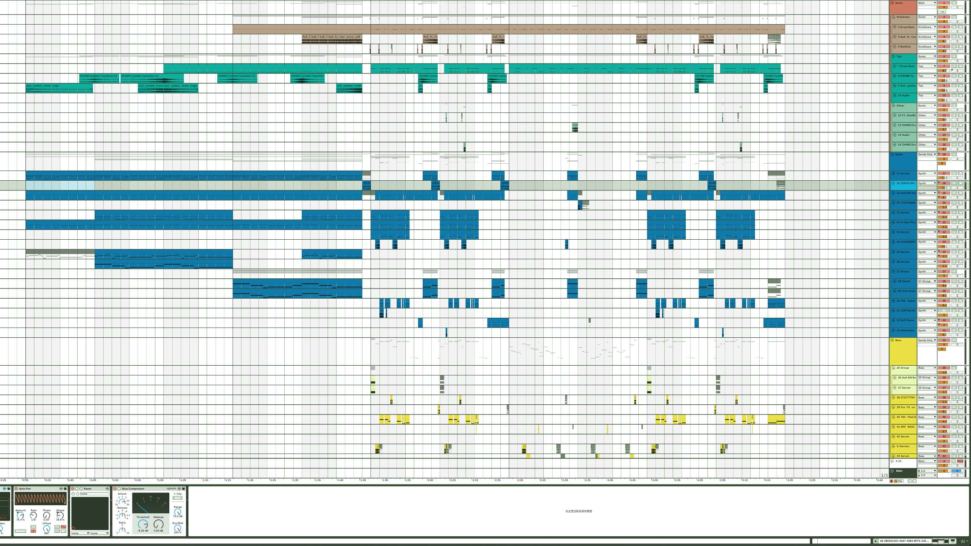
Task: Toggle Post button on A SC return
Action: (960, 461)
